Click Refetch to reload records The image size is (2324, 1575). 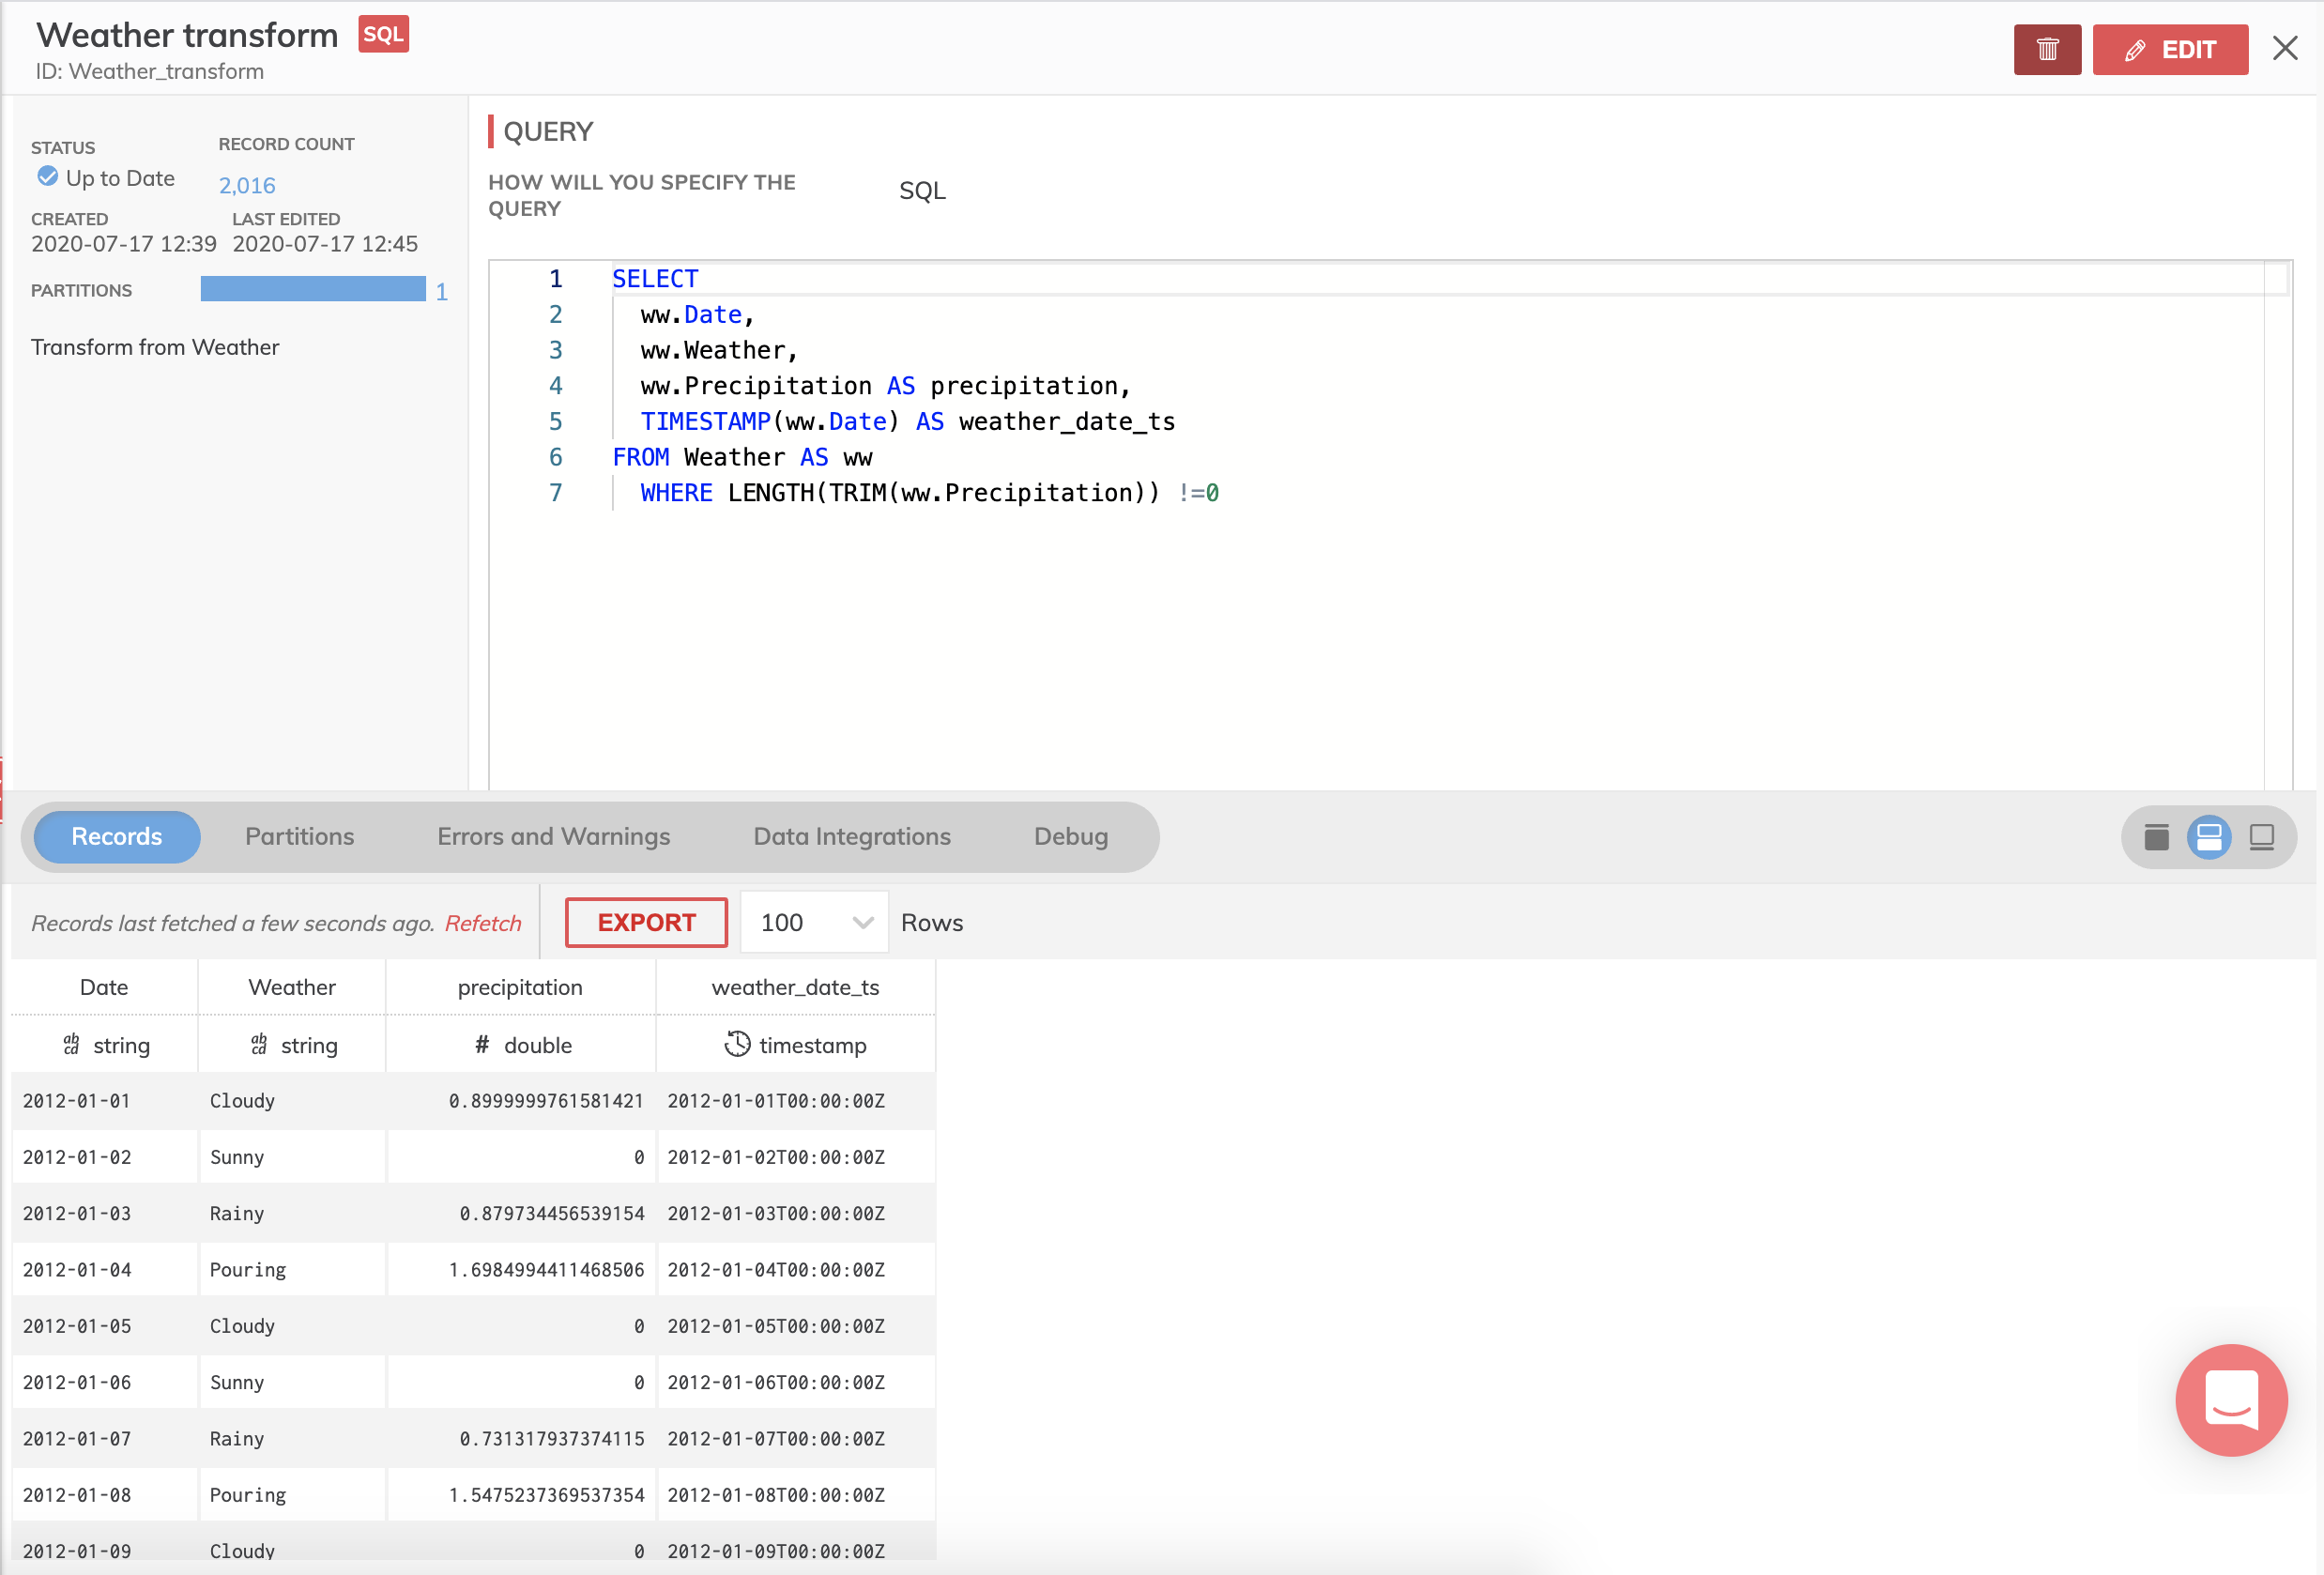(483, 923)
